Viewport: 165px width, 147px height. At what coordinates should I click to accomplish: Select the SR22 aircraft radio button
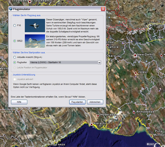[15, 41]
